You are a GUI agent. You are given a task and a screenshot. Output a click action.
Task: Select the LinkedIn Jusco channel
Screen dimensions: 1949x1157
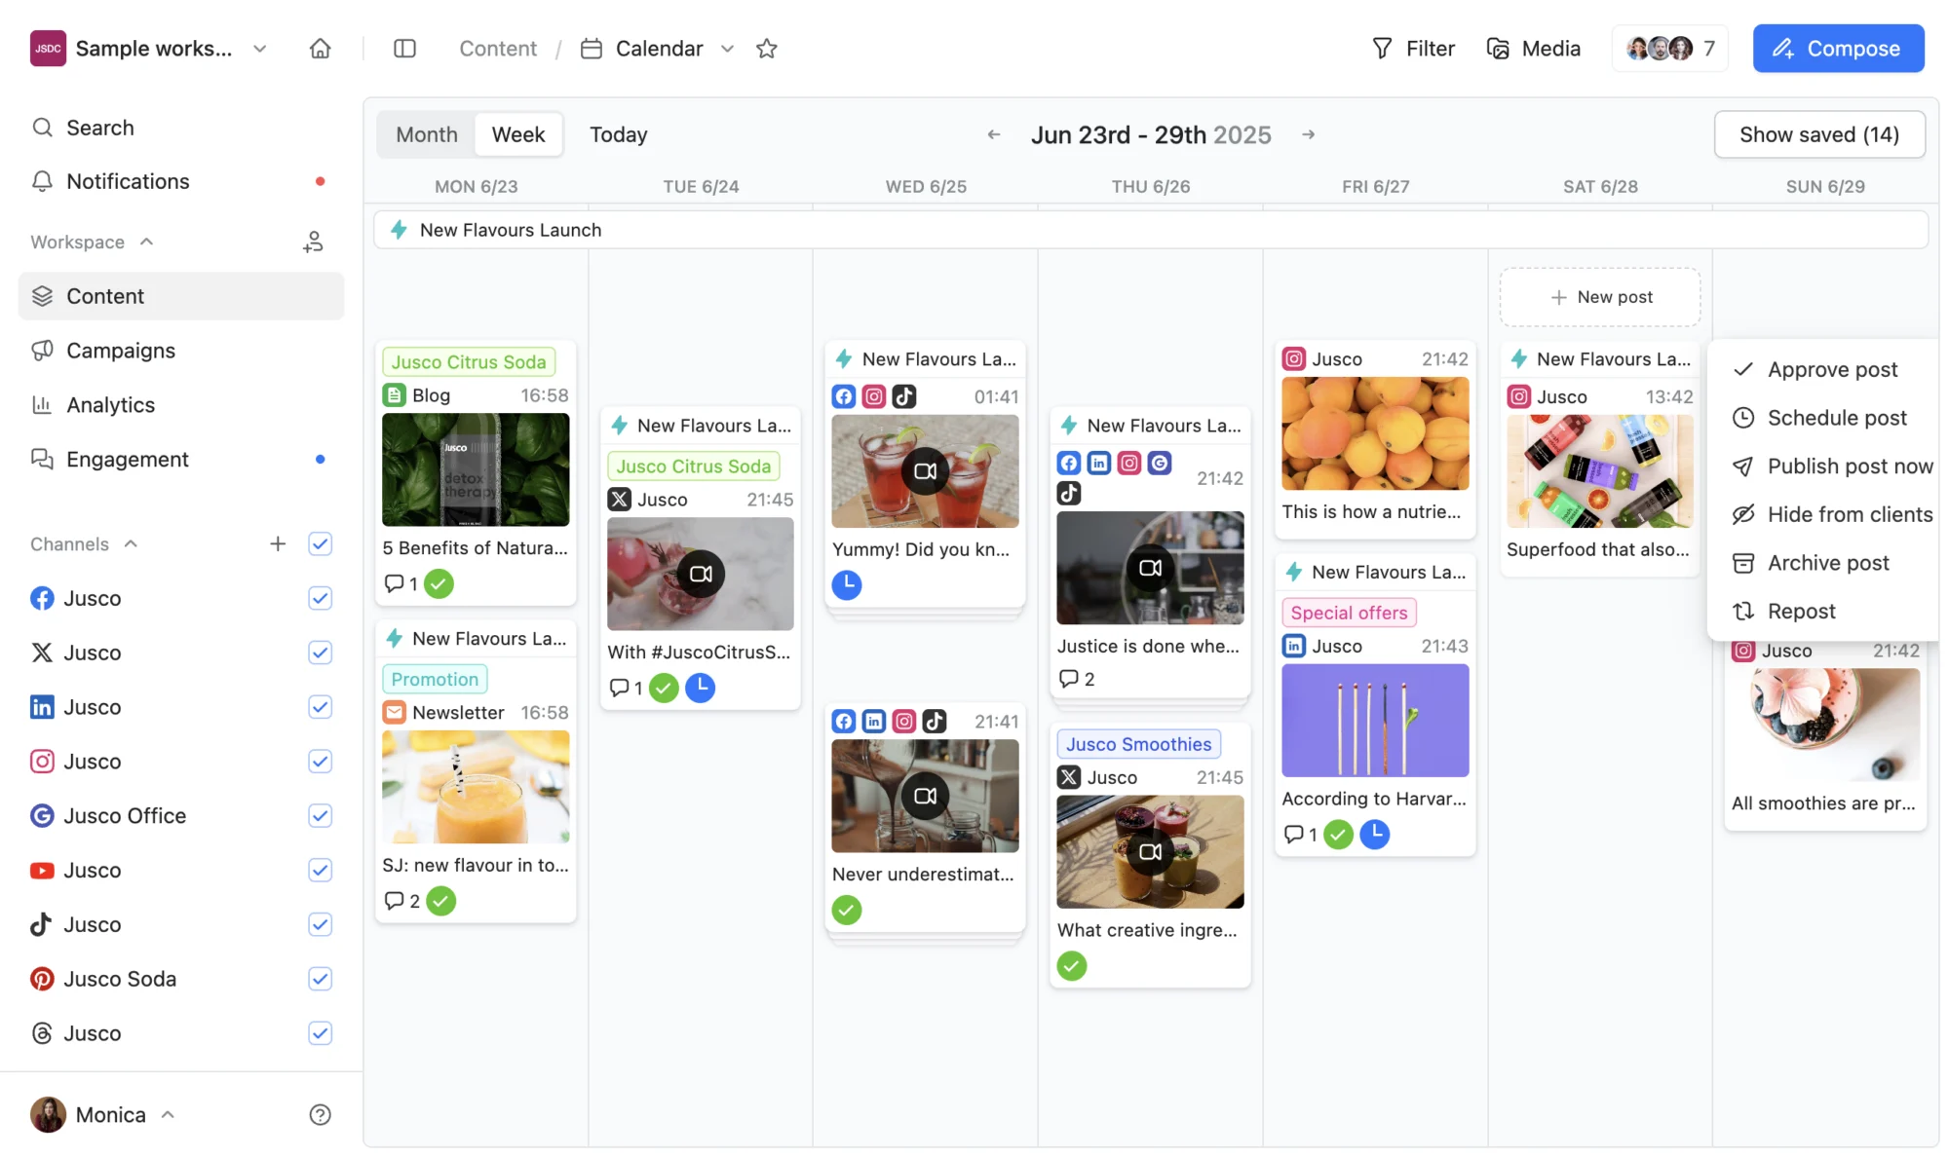pyautogui.click(x=76, y=707)
